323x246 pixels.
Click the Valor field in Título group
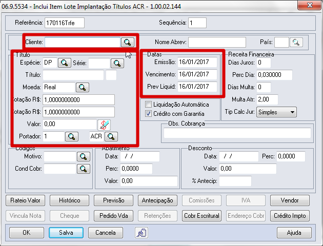click(70, 124)
